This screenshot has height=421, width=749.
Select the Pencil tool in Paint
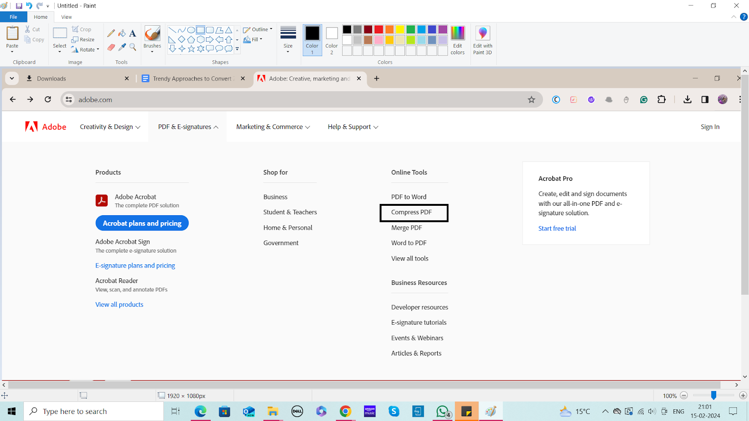pyautogui.click(x=111, y=33)
